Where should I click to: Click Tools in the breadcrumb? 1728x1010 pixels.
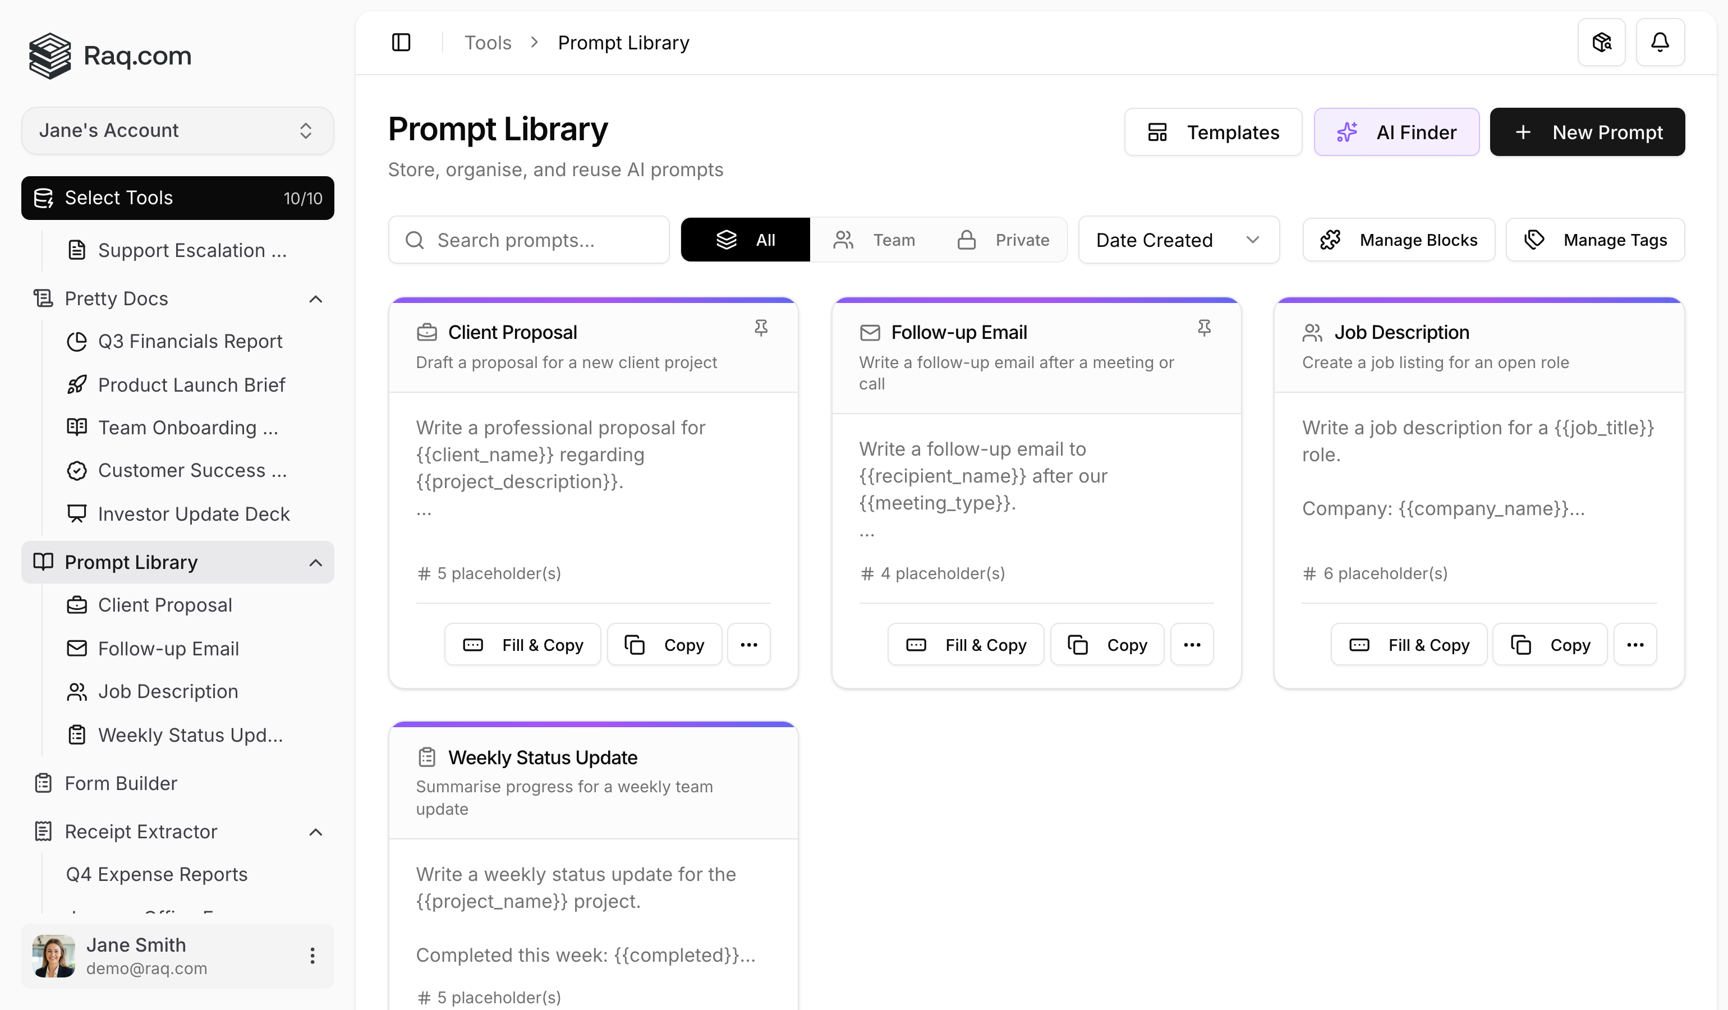point(488,42)
